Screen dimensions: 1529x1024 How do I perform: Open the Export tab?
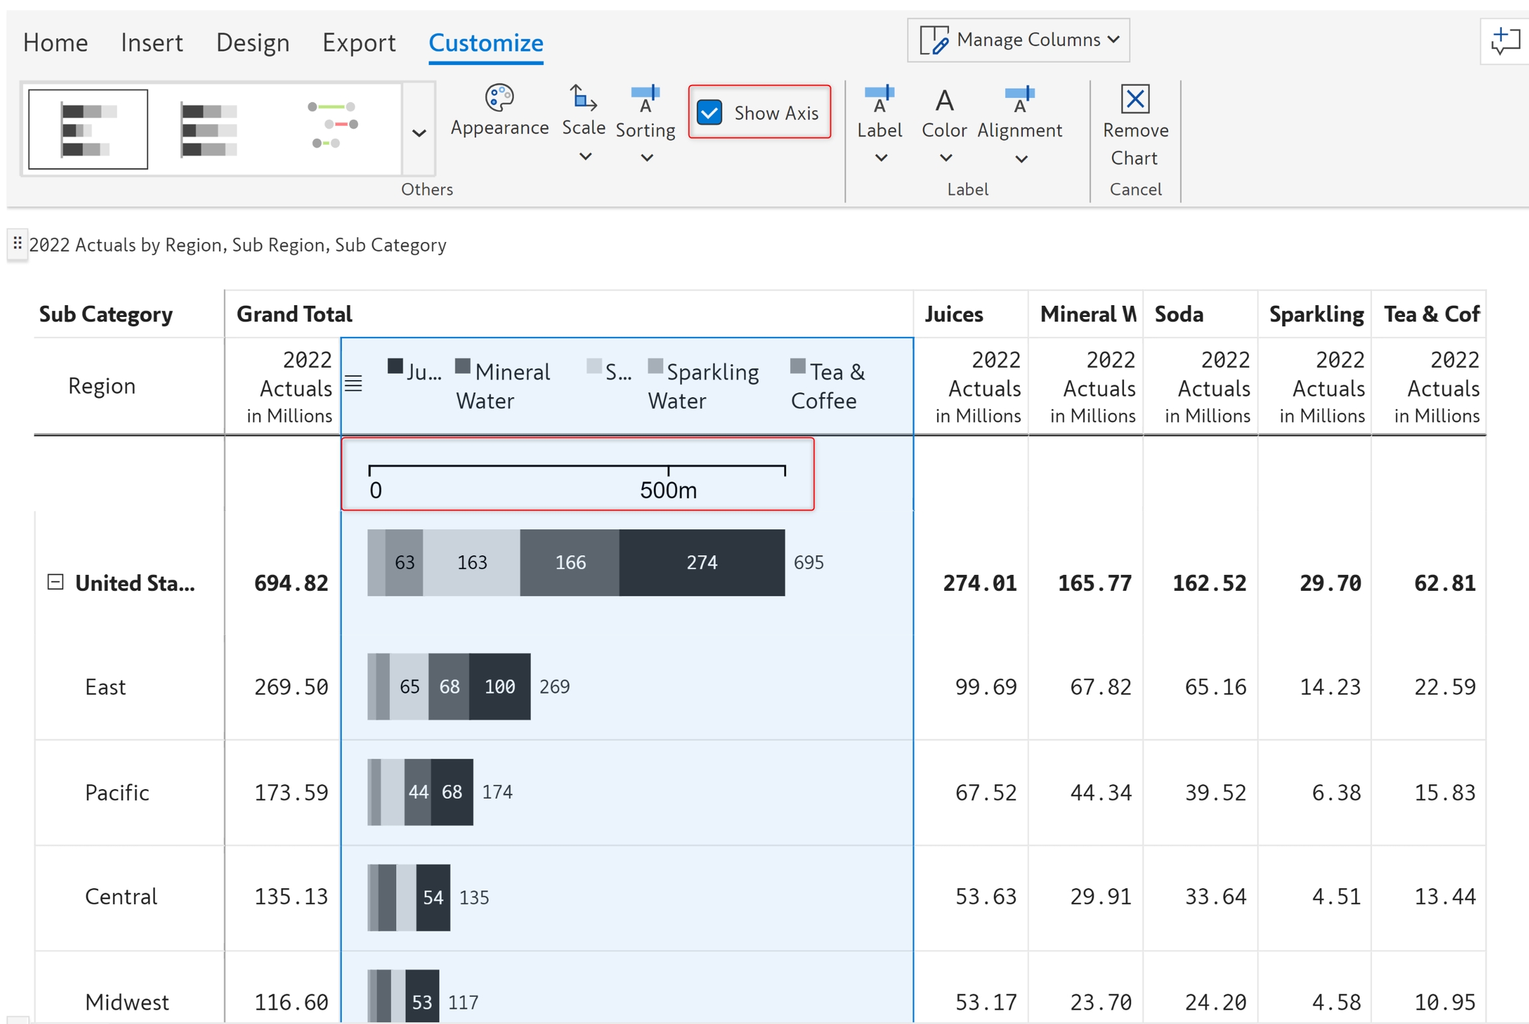[359, 43]
